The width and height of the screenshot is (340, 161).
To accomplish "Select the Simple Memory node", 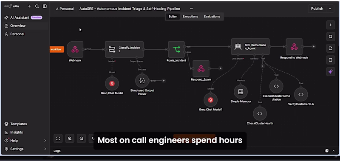I will 241,92.
